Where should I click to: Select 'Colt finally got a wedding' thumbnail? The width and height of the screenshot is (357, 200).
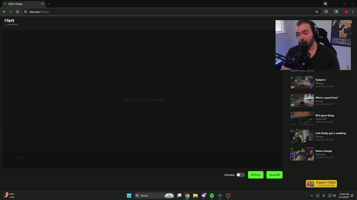(x=302, y=136)
